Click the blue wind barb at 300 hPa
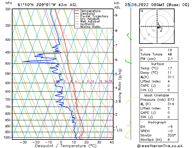Viewport: 192px width, 148px height. pos(130,6)
